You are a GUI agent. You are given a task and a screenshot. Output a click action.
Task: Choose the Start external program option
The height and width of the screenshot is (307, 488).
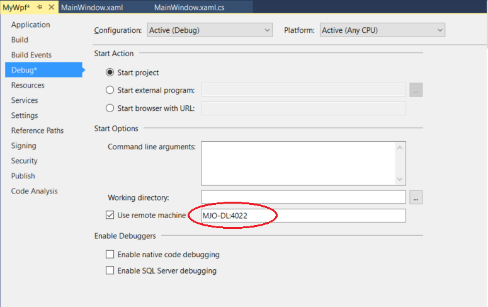[110, 90]
